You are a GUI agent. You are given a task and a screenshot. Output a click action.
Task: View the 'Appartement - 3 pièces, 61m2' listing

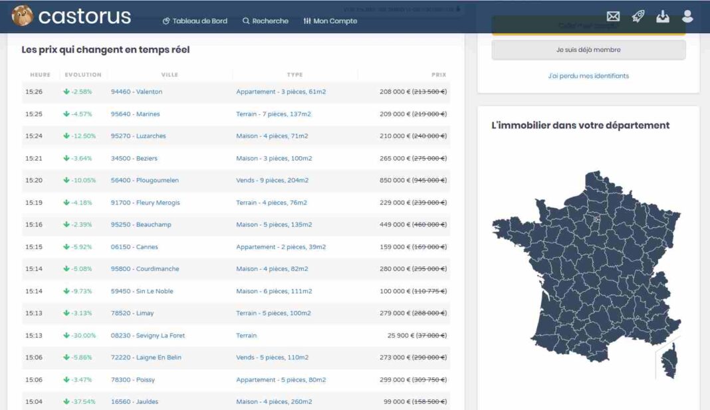(281, 91)
